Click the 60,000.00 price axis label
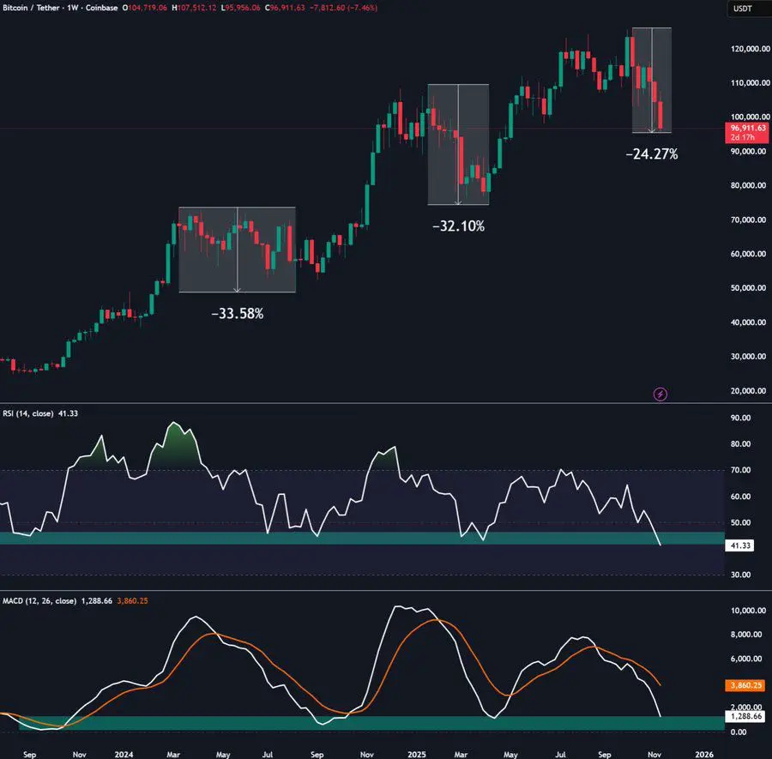This screenshot has height=759, width=772. click(748, 254)
